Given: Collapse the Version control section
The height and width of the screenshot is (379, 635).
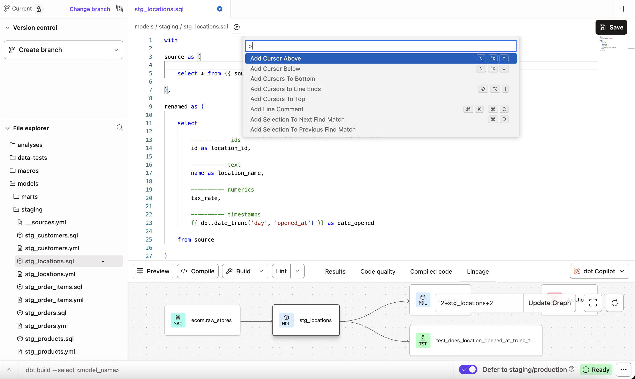Looking at the screenshot, I should coord(7,27).
